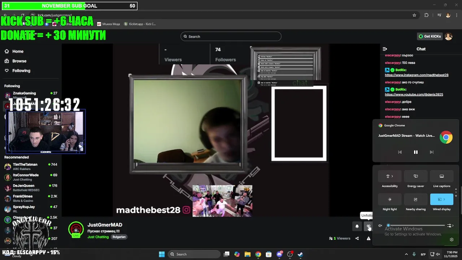Report the stream via warning triangle icon
462x260 pixels.
(369, 238)
